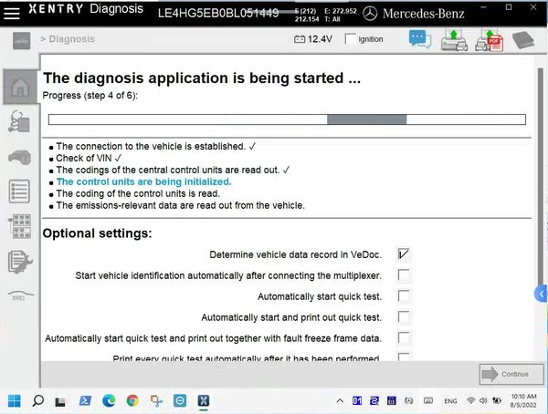Image resolution: width=548 pixels, height=414 pixels.
Task: Click the battery voltage 12.4V indicator
Action: click(313, 39)
